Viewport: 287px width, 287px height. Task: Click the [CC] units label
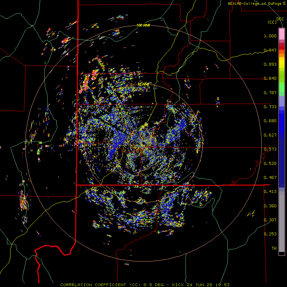pyautogui.click(x=272, y=22)
